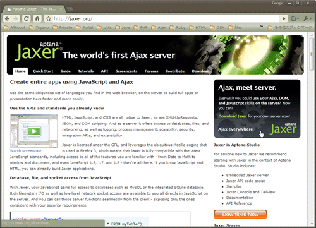Click the orange Download Now button
Screen dimensions: 316x228
tap(240, 214)
